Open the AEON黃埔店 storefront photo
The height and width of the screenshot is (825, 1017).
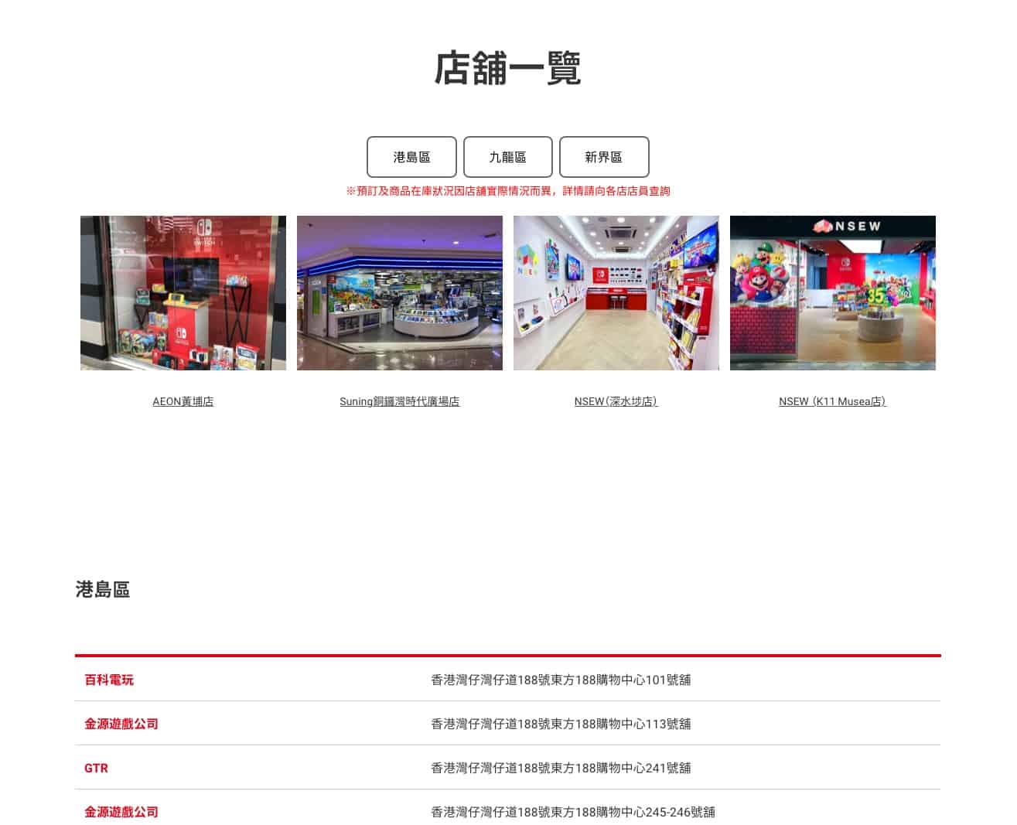click(x=183, y=293)
